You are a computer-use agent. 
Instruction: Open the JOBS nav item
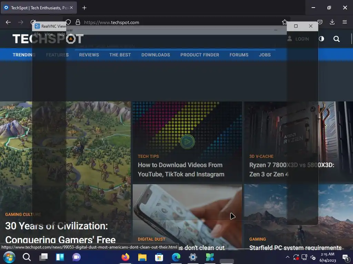click(x=265, y=55)
